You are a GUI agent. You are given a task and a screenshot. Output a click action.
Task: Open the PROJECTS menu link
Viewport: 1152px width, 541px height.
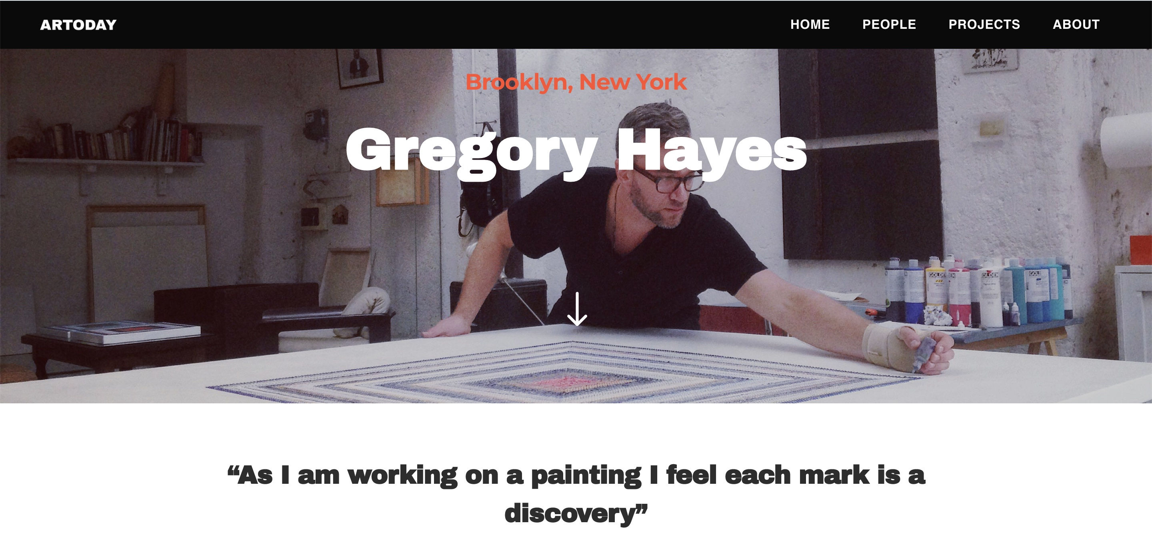[x=984, y=24]
